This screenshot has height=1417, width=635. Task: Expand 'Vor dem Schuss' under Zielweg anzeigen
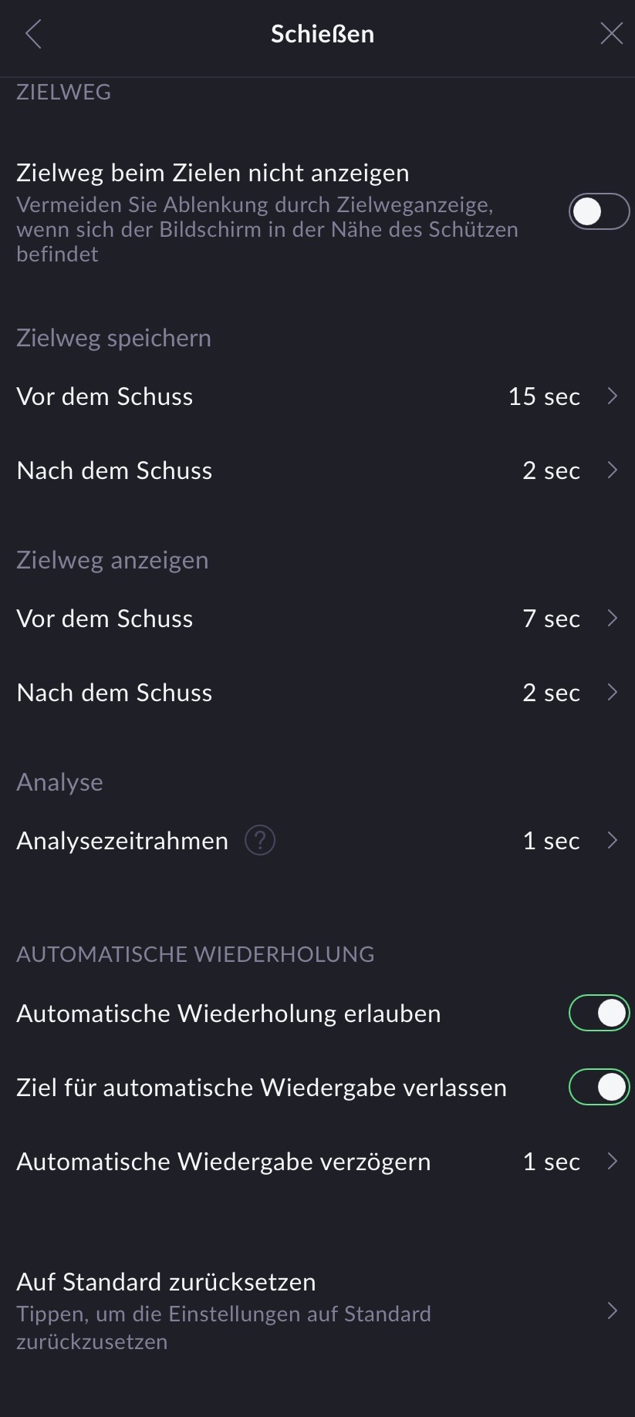(x=613, y=618)
